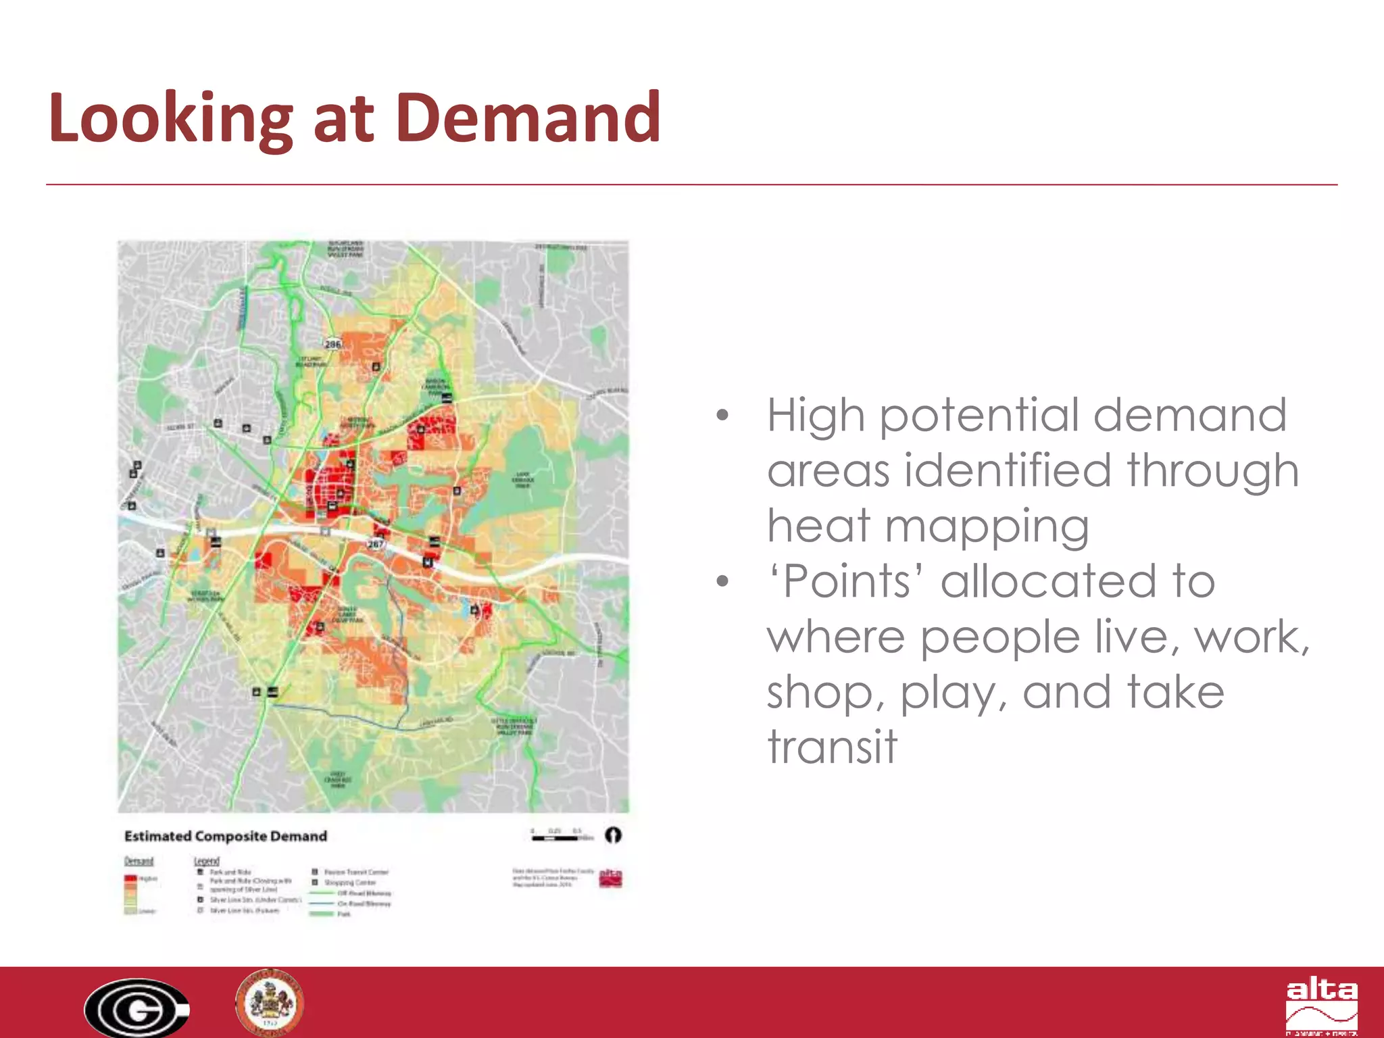This screenshot has height=1038, width=1384.
Task: Click the Silver Line Station under construction legend icon
Action: pyautogui.click(x=200, y=899)
